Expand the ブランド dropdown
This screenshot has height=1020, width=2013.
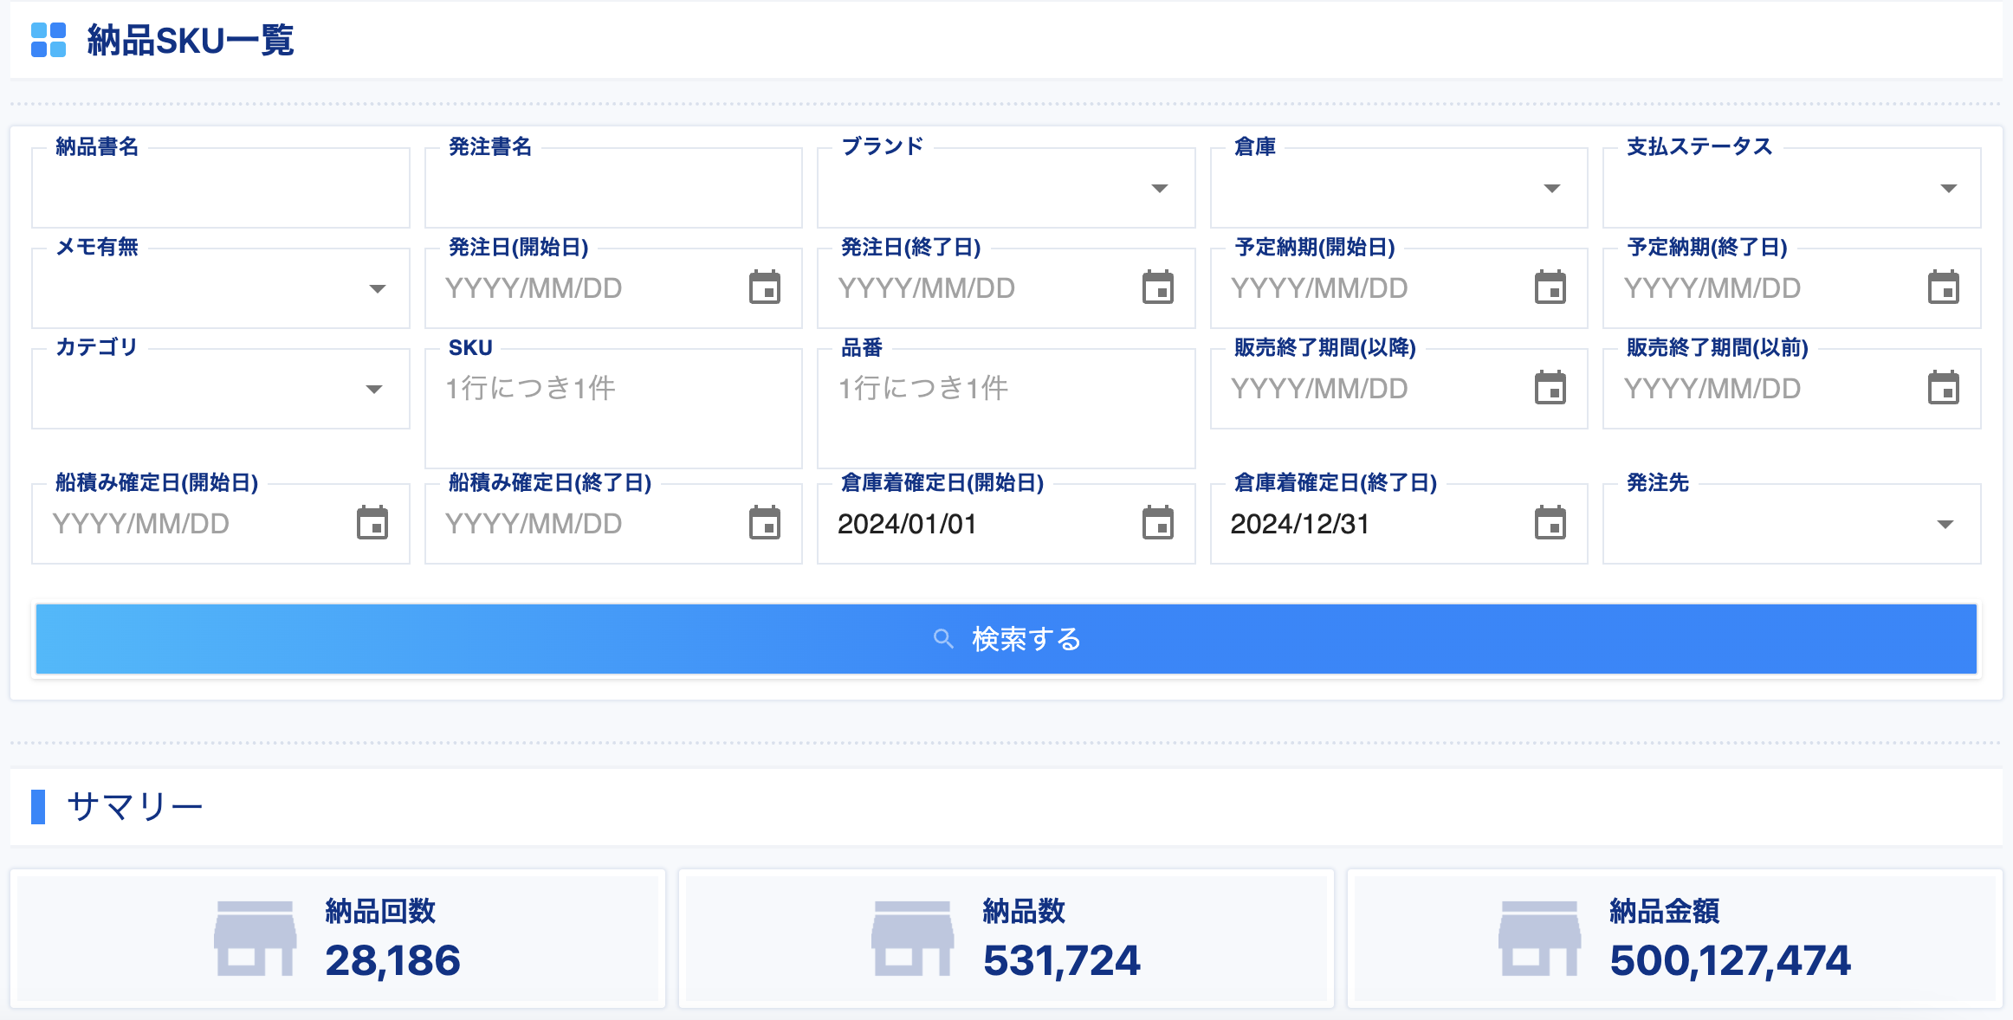pos(1160,189)
